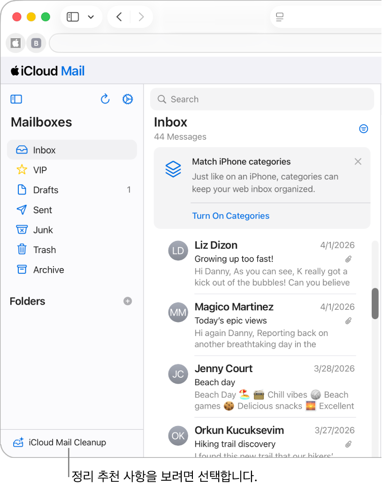This screenshot has width=382, height=486.
Task: Open Jenny Court's Beach day message
Action: pyautogui.click(x=262, y=387)
